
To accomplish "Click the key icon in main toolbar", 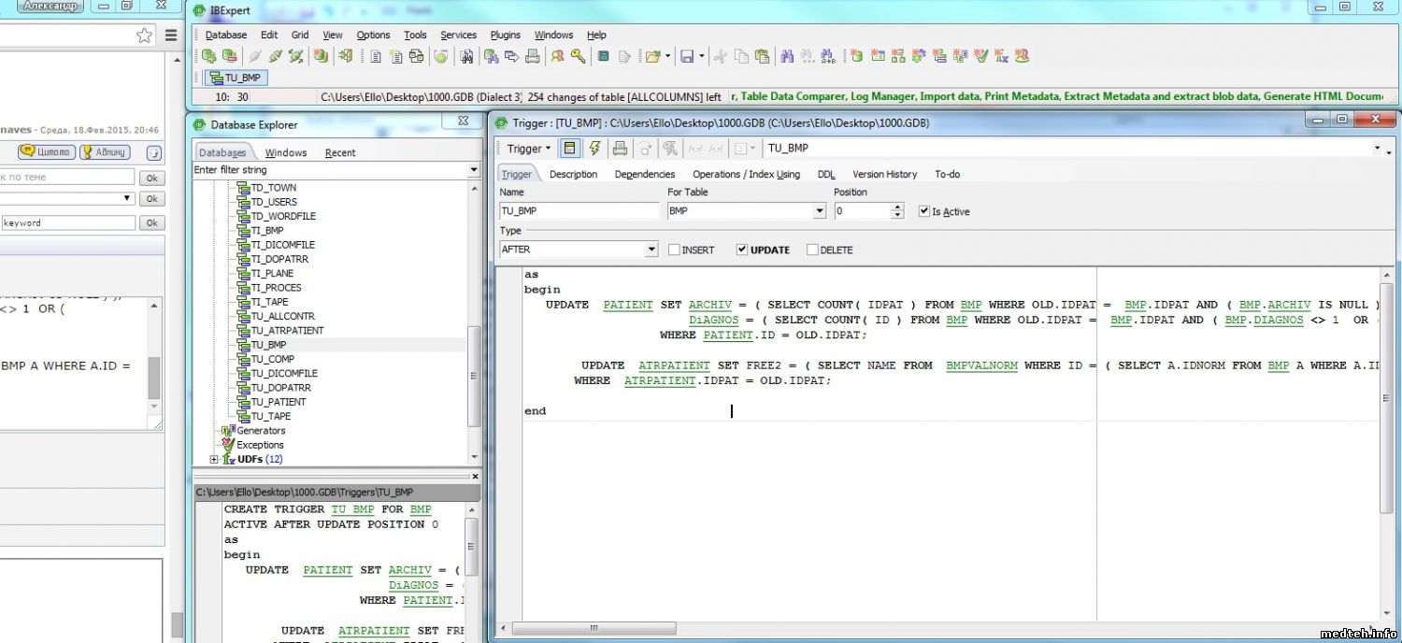I will coord(579,56).
